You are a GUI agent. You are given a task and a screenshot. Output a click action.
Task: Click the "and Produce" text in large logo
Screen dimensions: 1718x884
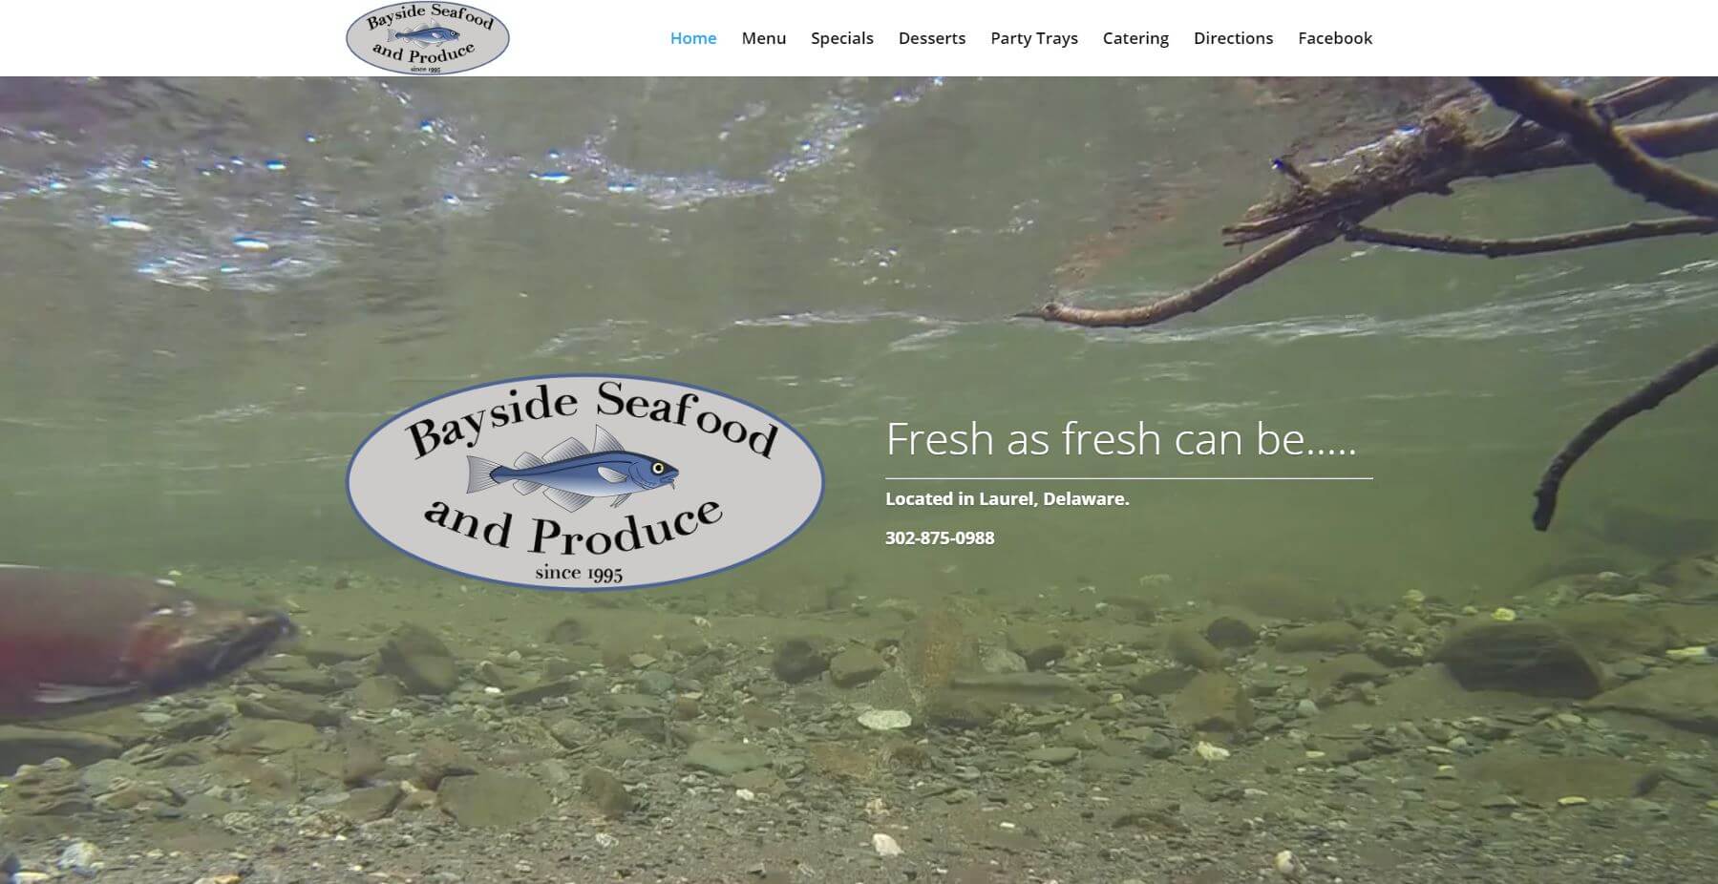(x=573, y=527)
